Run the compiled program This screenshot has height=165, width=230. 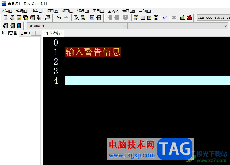(x=143, y=18)
